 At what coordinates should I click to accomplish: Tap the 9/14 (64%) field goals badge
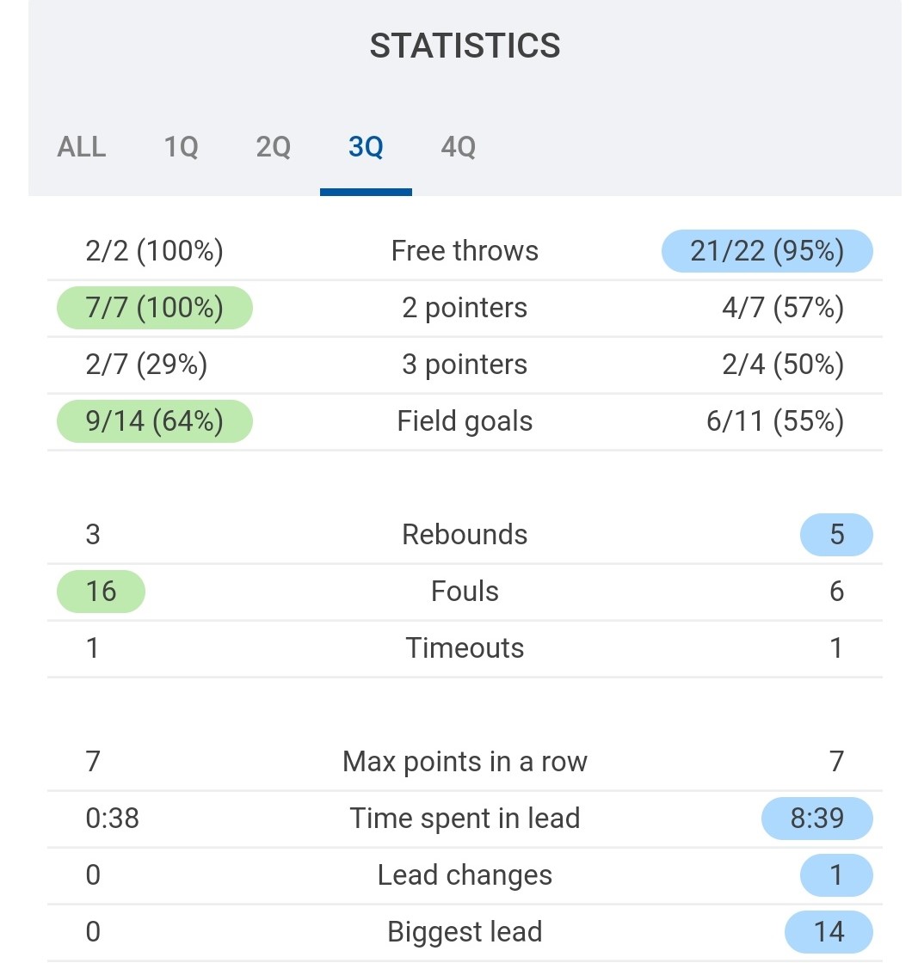[x=155, y=421]
